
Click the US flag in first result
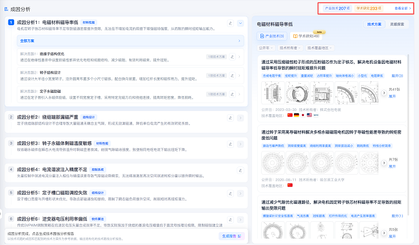(309, 115)
